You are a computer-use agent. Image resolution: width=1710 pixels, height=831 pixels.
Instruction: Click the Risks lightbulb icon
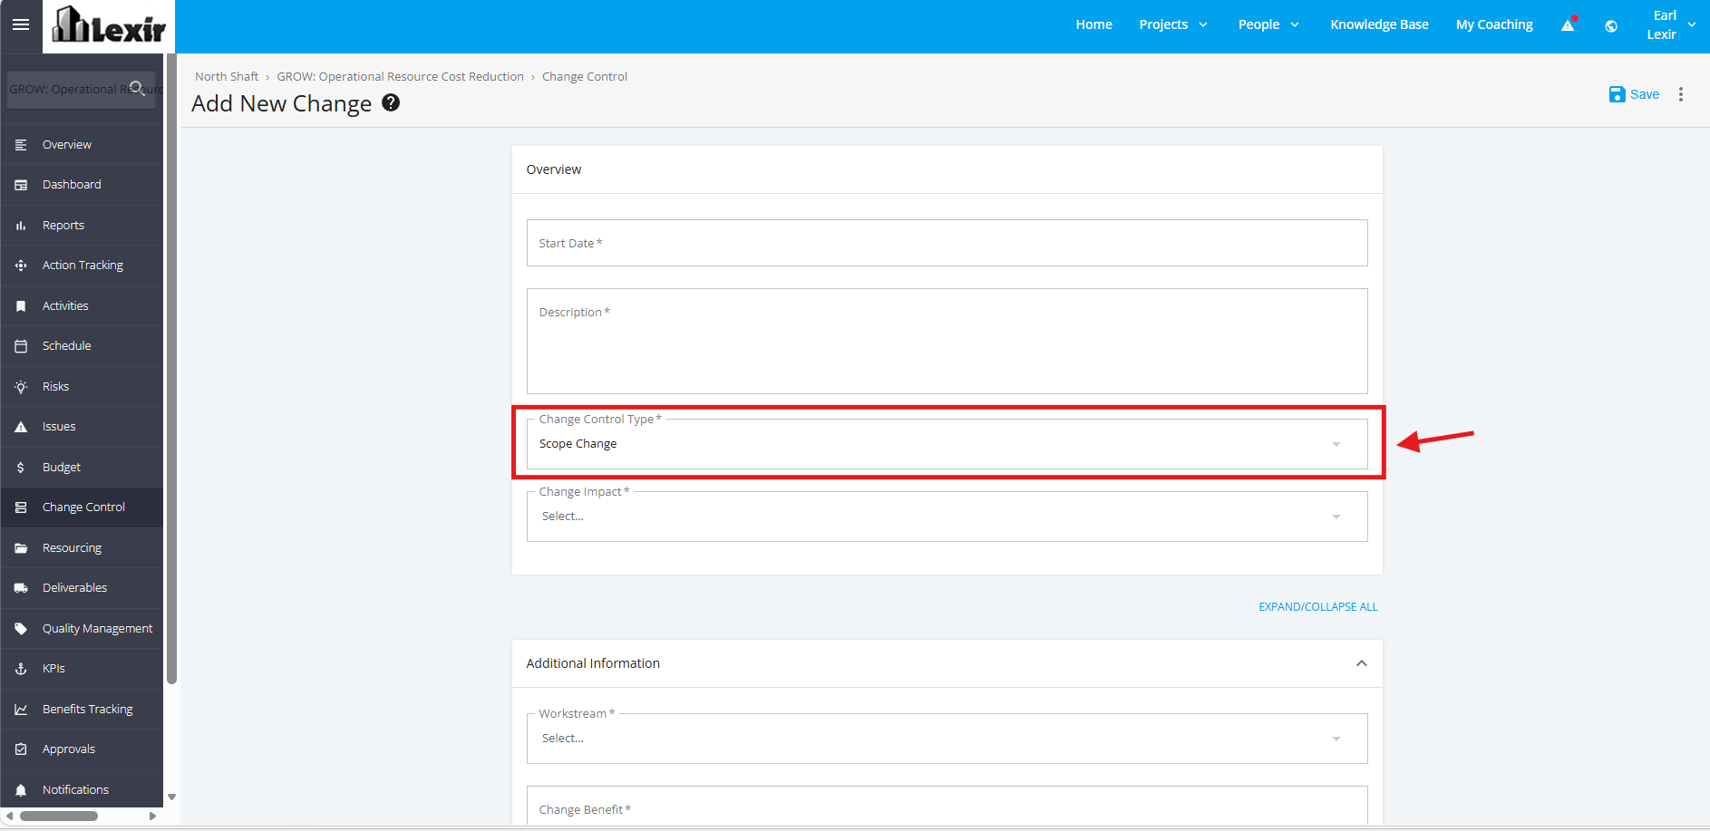click(x=21, y=387)
